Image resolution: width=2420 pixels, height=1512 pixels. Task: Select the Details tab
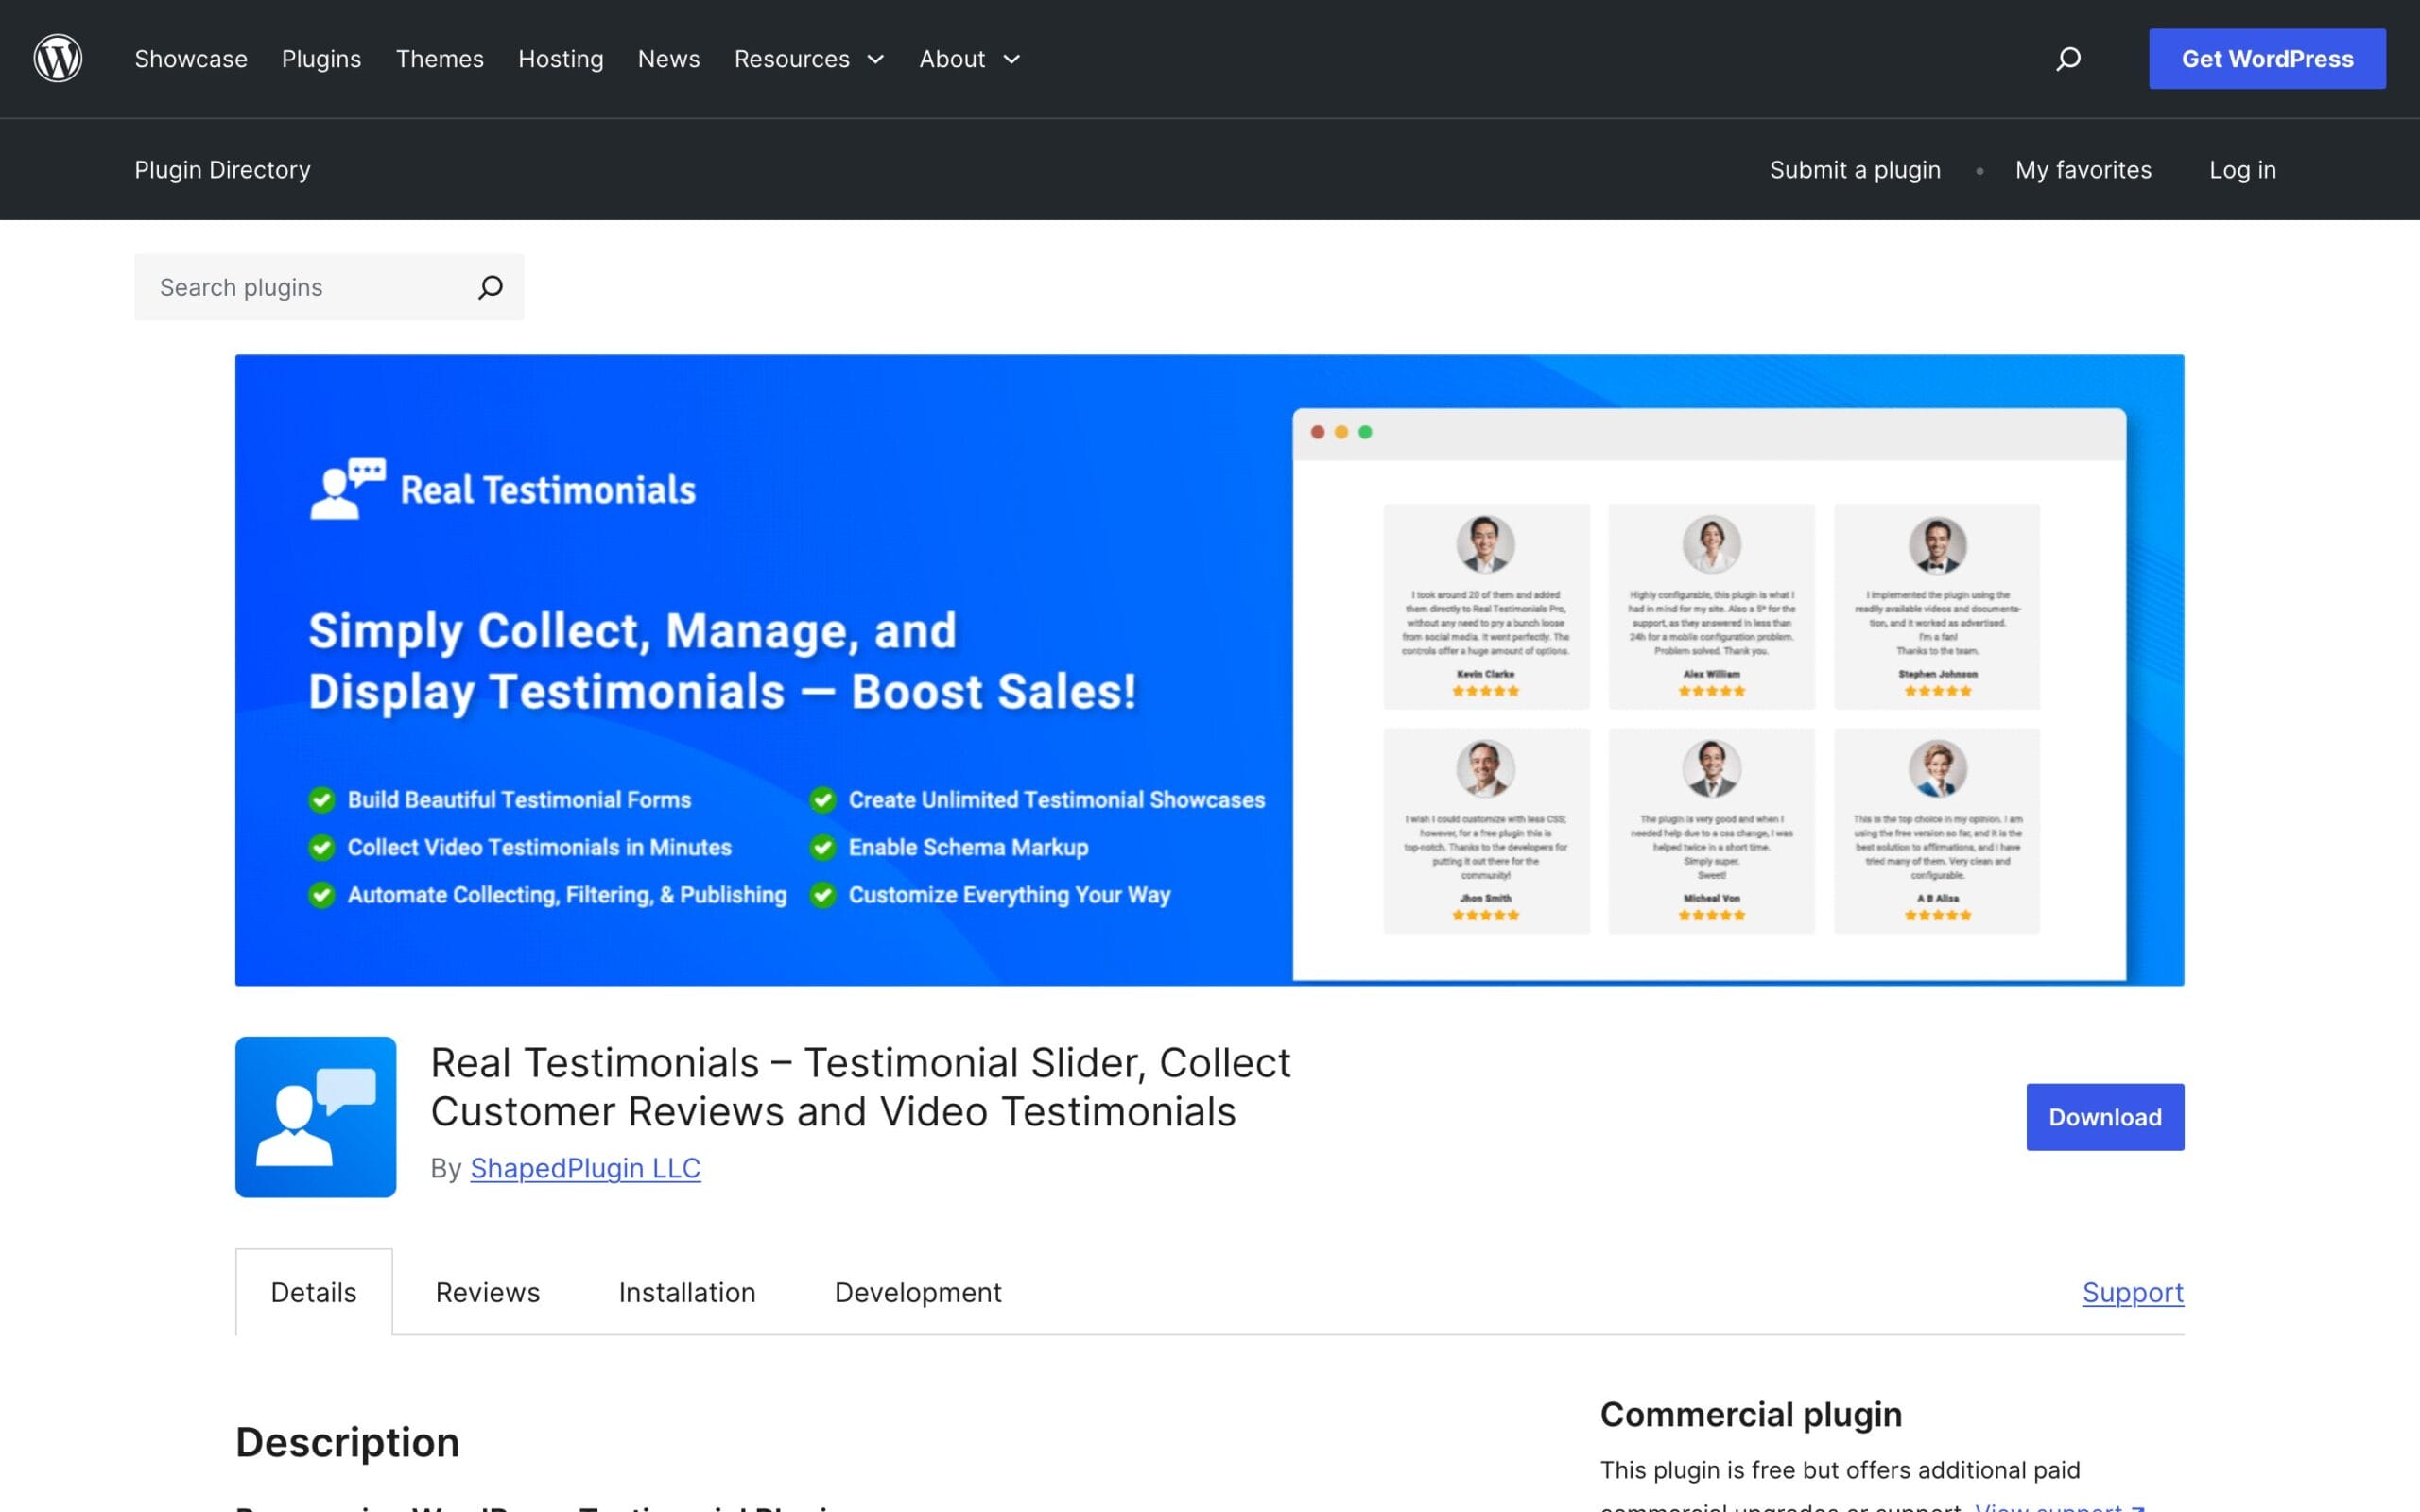pos(314,1292)
